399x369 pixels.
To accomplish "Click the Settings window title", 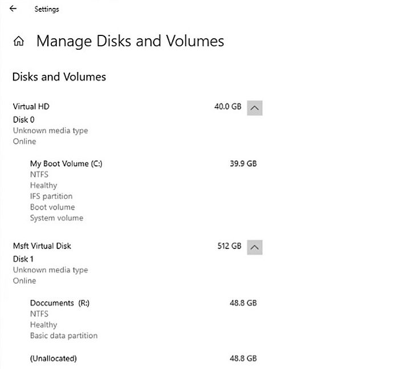I will click(47, 9).
